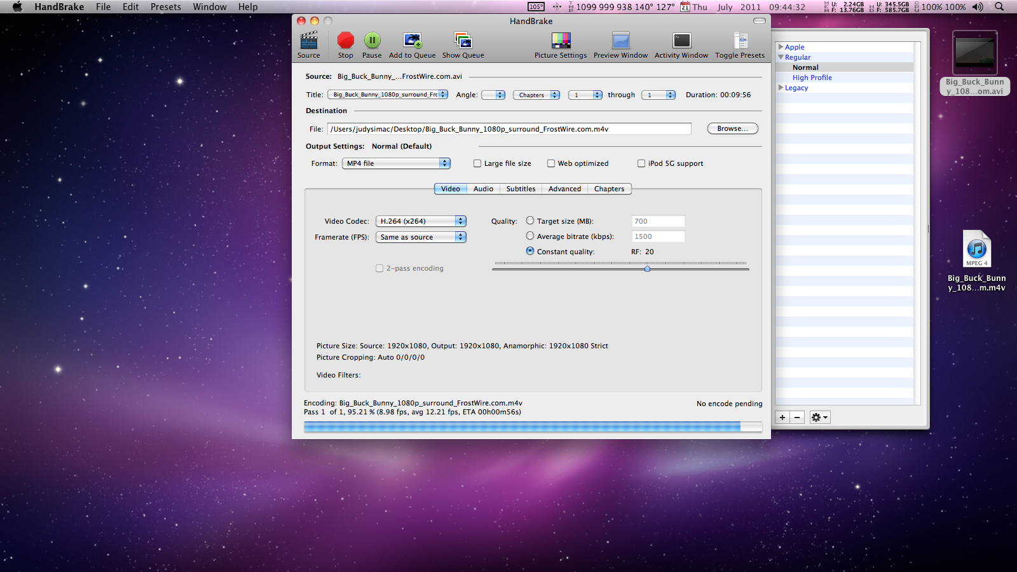
Task: Click the calendar date icon in menu bar
Action: 685,7
